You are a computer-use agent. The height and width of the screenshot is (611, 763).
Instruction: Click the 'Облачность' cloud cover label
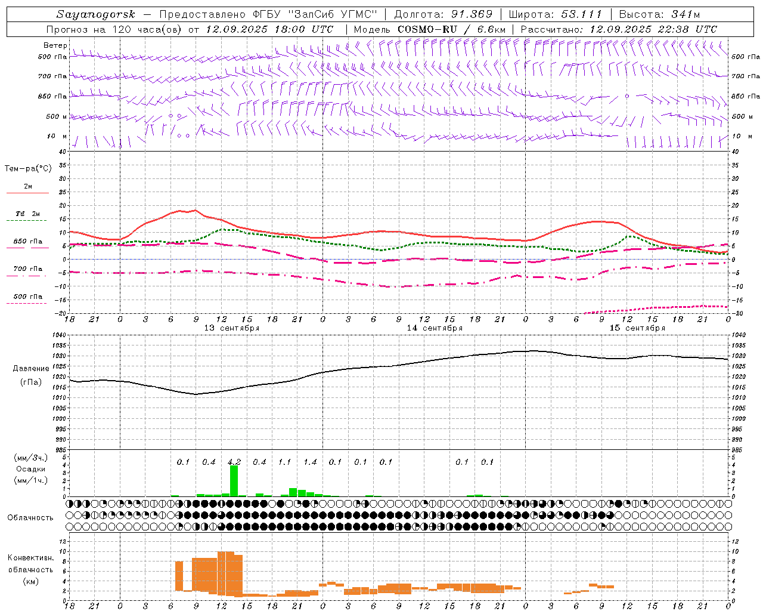[30, 518]
